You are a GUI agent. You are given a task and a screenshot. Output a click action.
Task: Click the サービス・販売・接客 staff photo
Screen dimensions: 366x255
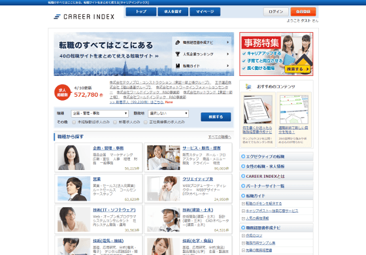(163, 158)
